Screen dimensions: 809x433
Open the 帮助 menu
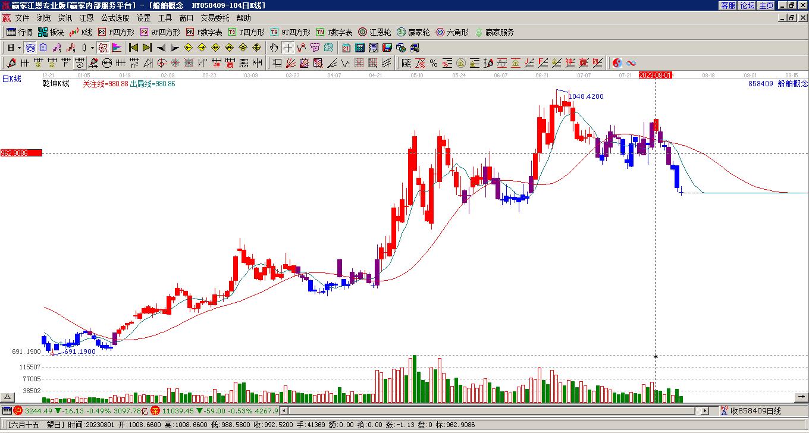pyautogui.click(x=243, y=18)
